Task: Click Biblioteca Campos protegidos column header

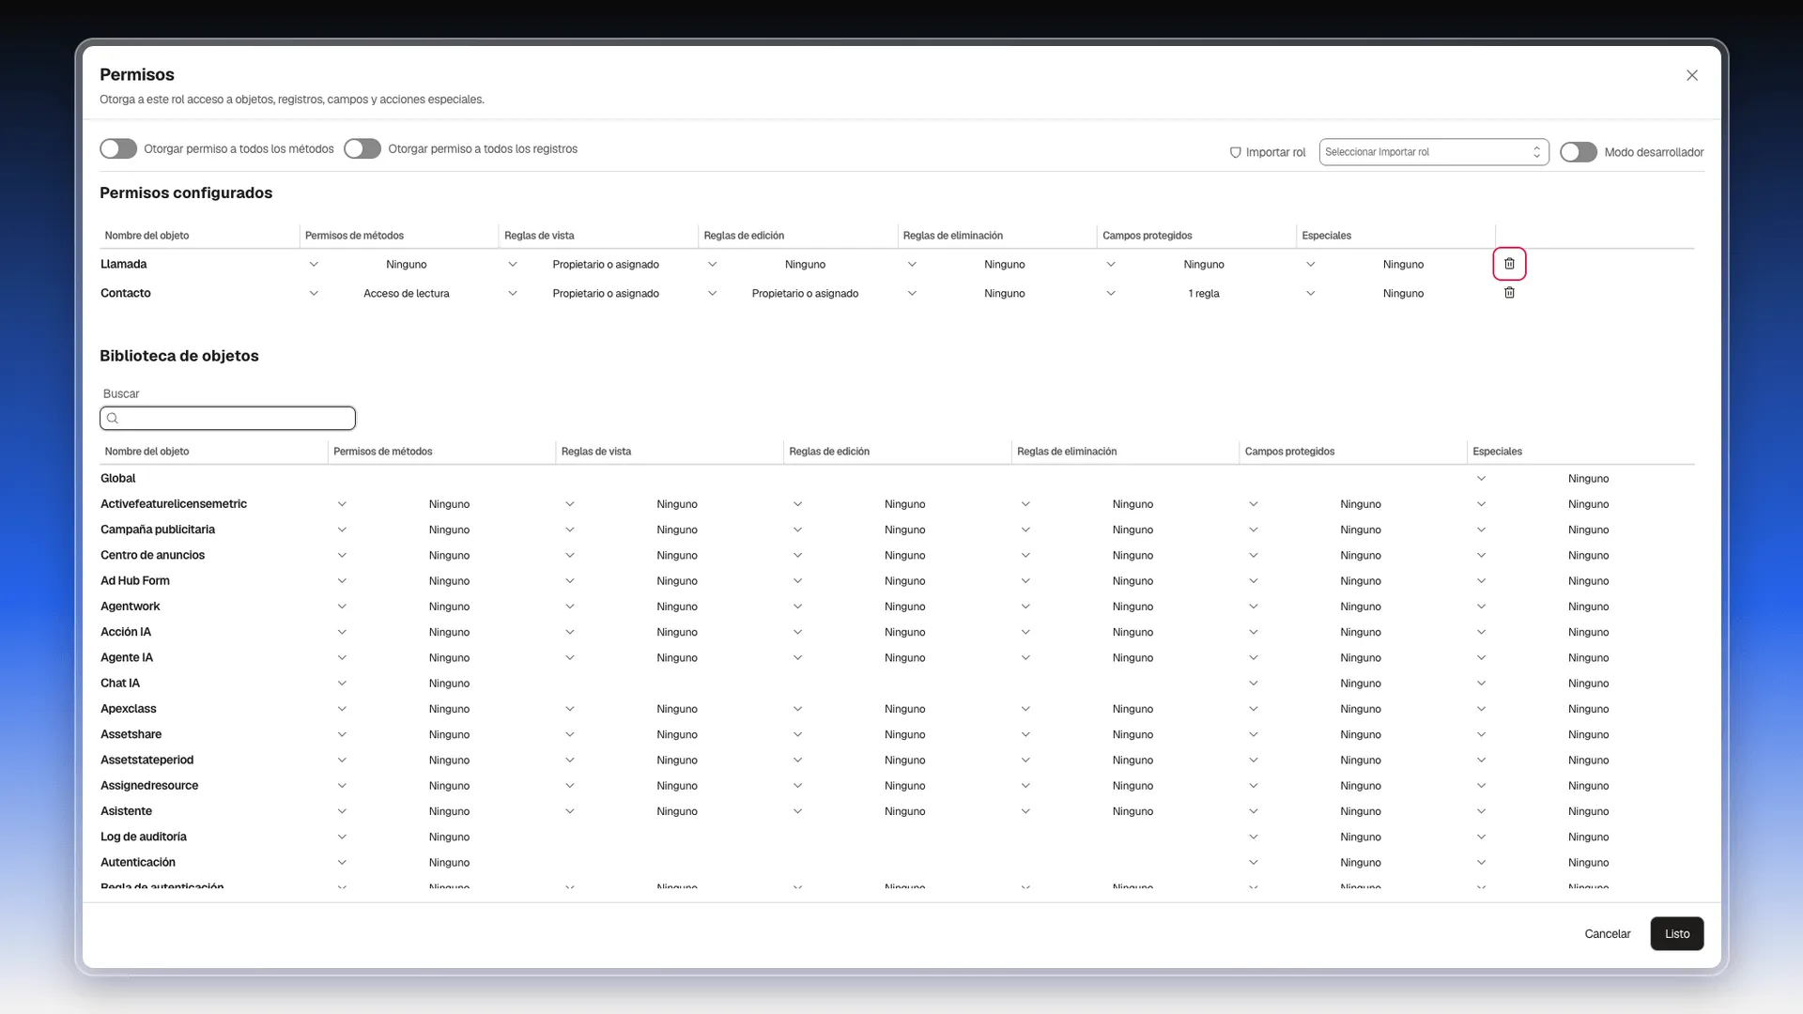Action: pos(1289,452)
